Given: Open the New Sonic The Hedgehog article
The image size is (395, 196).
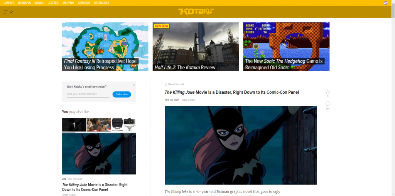Looking at the screenshot, I should click(x=286, y=47).
